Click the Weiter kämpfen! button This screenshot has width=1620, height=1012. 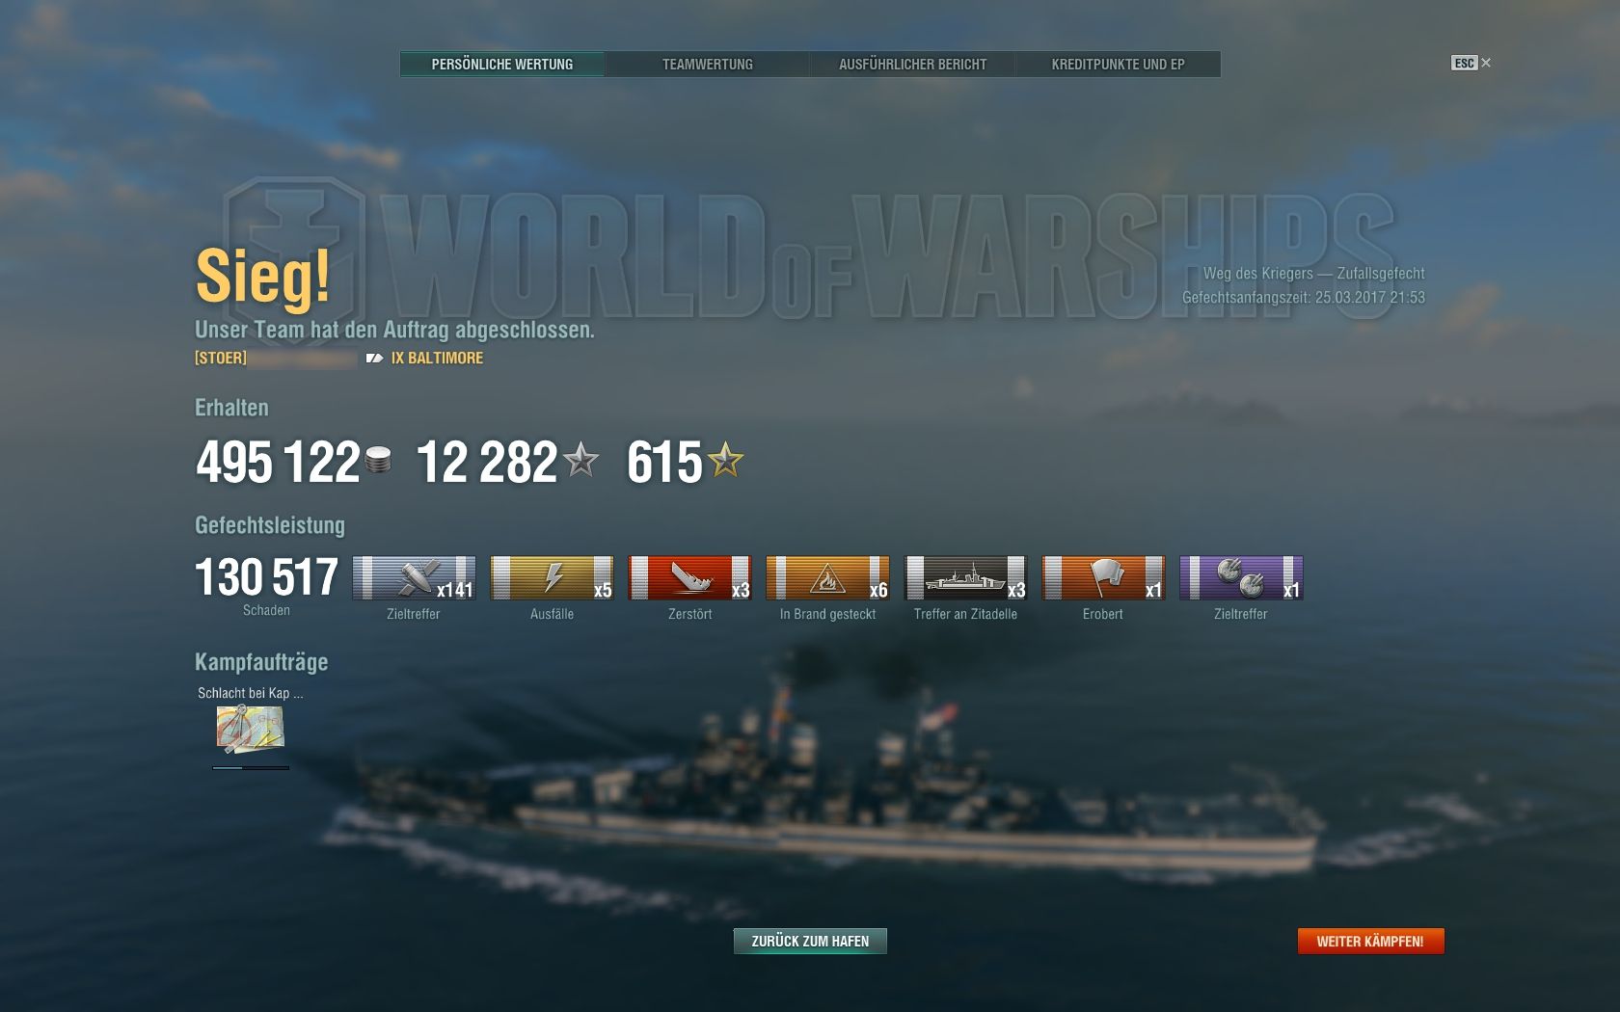tap(1370, 941)
